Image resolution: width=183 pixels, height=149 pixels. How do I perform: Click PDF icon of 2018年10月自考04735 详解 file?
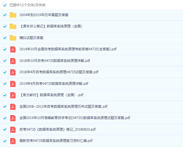tap(13, 61)
